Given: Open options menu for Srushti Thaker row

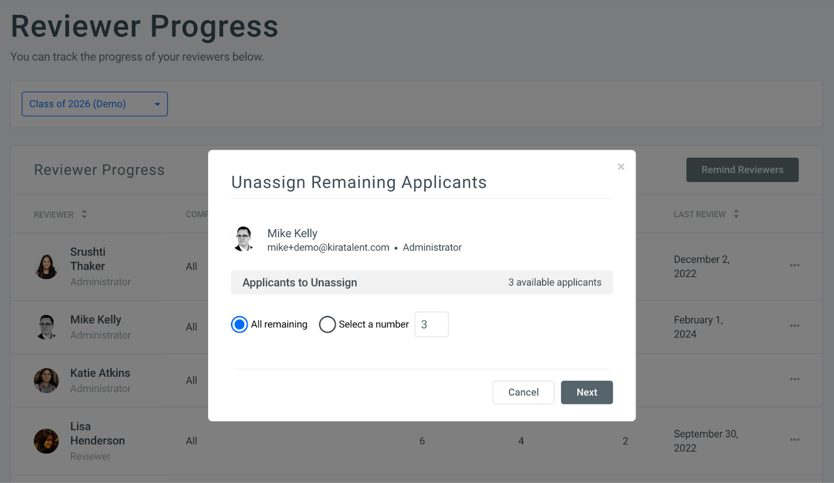Looking at the screenshot, I should click(x=794, y=265).
